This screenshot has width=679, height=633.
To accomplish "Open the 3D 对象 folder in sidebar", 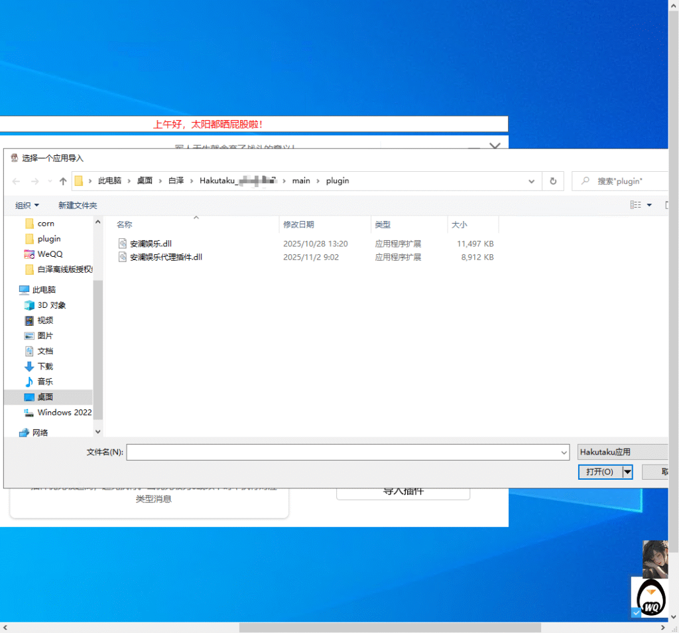I will pos(51,305).
